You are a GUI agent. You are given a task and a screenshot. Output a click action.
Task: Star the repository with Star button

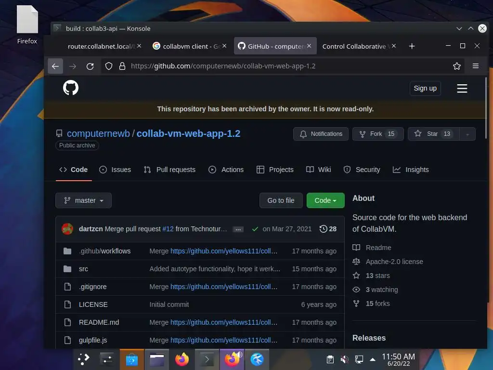click(434, 134)
